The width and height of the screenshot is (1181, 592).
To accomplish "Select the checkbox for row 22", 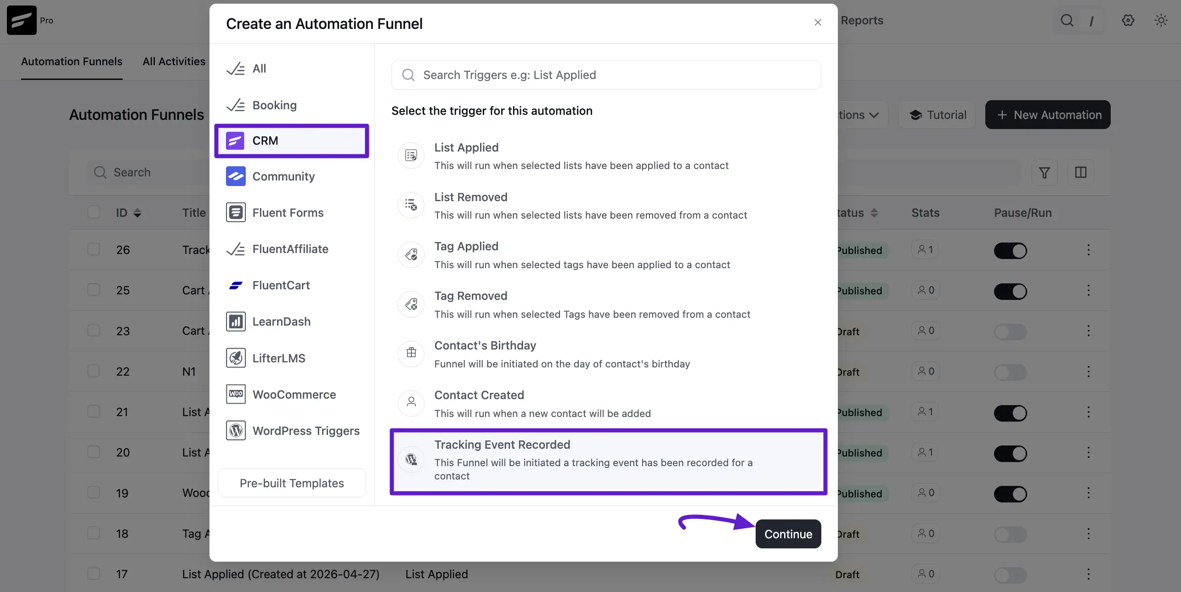I will pos(94,371).
